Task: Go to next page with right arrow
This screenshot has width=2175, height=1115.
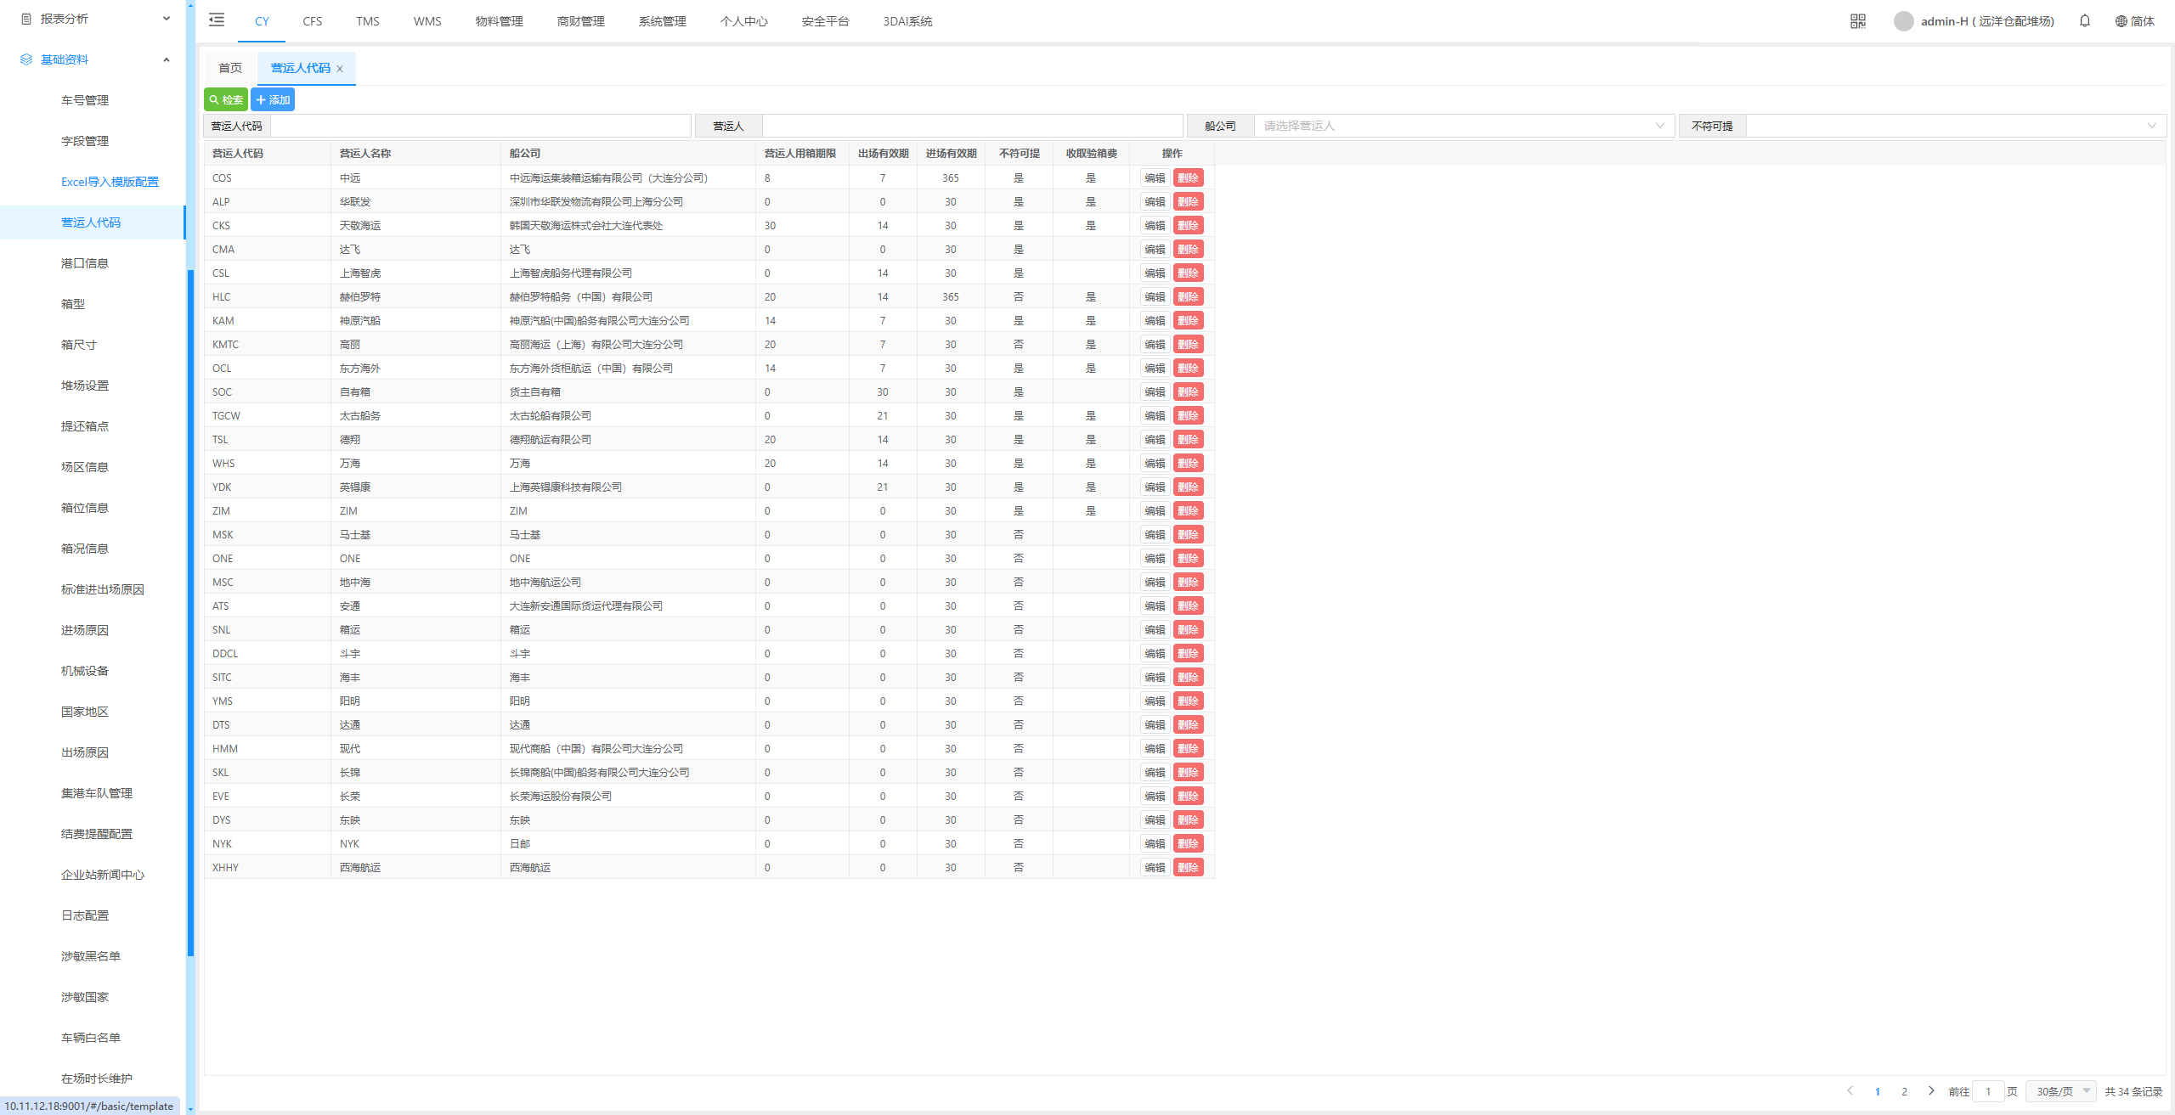Action: point(1931,1091)
